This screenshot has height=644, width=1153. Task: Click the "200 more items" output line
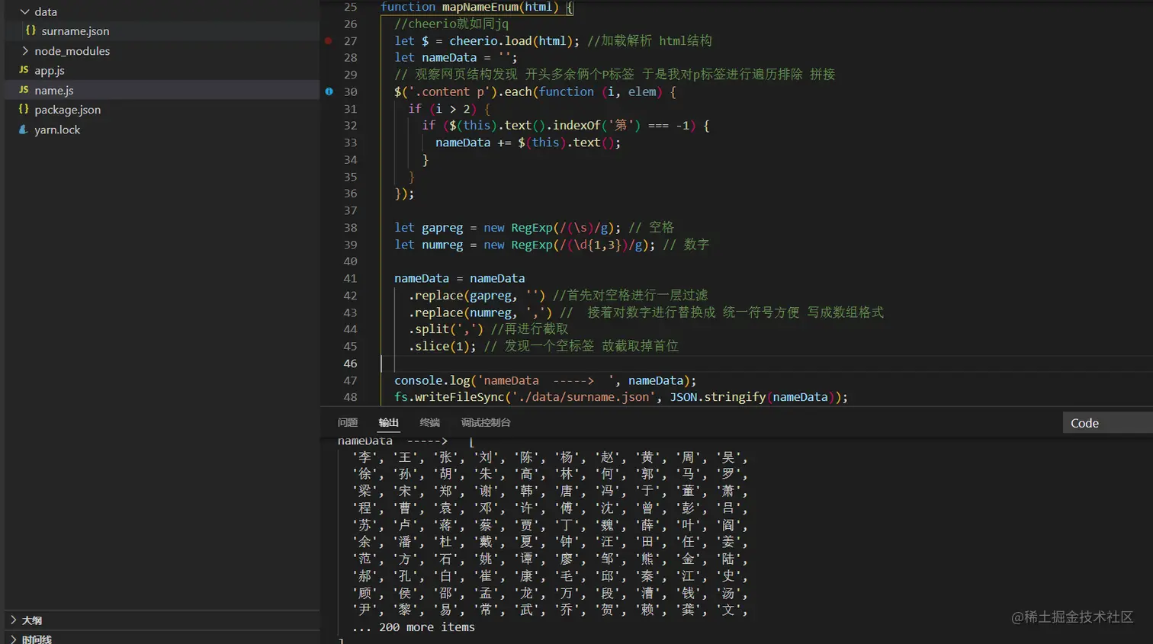(413, 627)
